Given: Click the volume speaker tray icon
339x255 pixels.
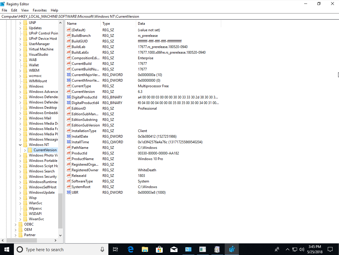Looking at the screenshot, I should pyautogui.click(x=301, y=249).
